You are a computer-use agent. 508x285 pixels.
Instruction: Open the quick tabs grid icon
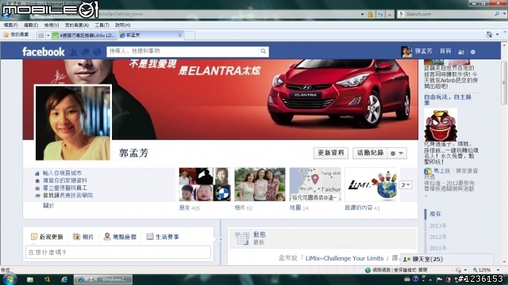[x=41, y=35]
